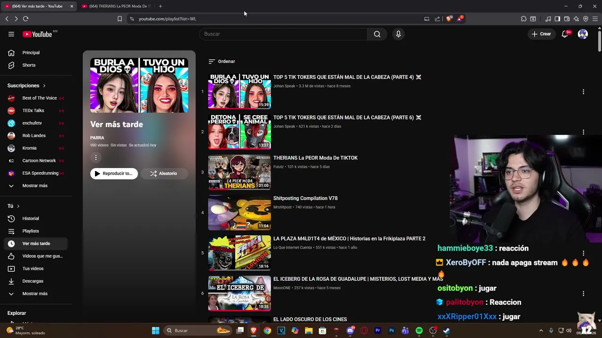602x338 pixels.
Task: Open the notifications bell
Action: tap(565, 34)
